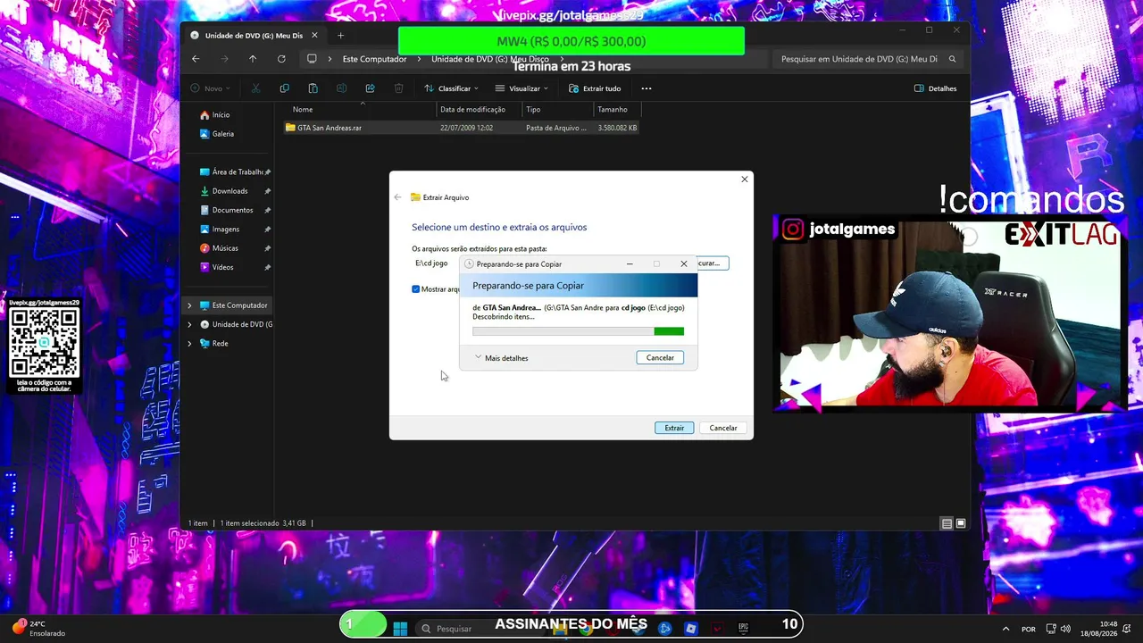Switch to large thumbnails view icon
Viewport: 1143px width, 643px height.
(961, 523)
